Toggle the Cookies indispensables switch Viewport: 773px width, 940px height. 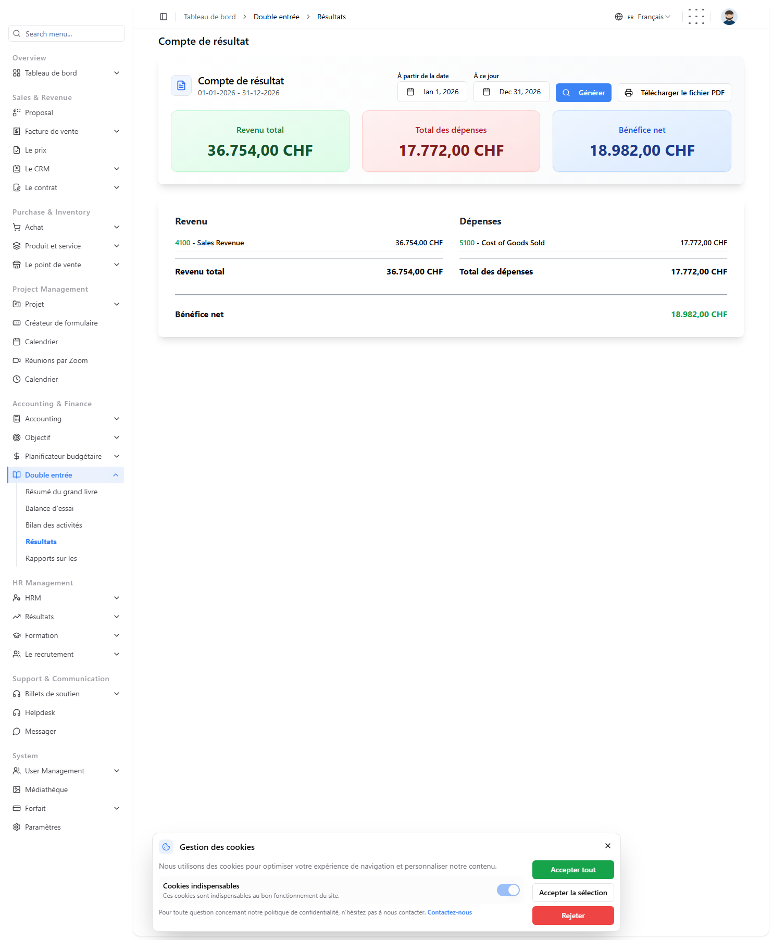pyautogui.click(x=508, y=890)
